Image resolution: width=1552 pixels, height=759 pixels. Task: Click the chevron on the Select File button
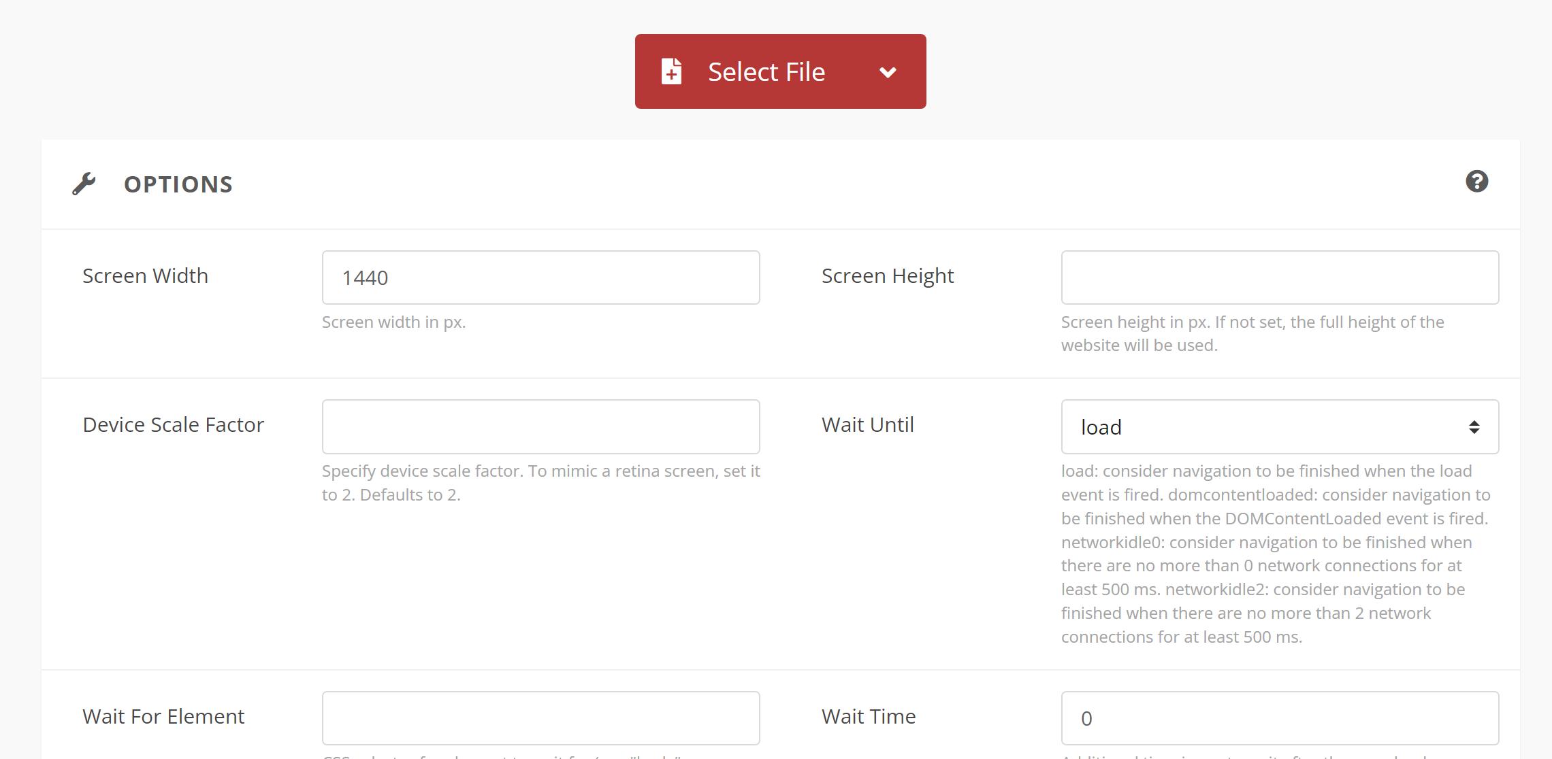click(888, 71)
